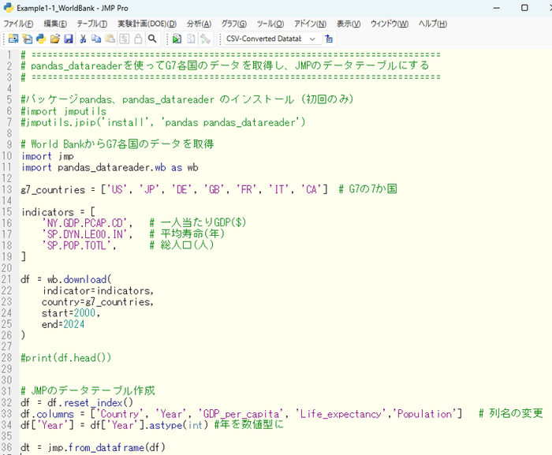Click the new script icon

27,39
